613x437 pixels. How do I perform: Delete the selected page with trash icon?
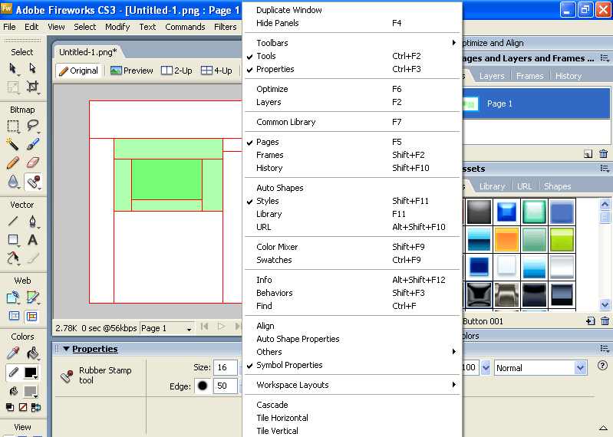pos(604,154)
